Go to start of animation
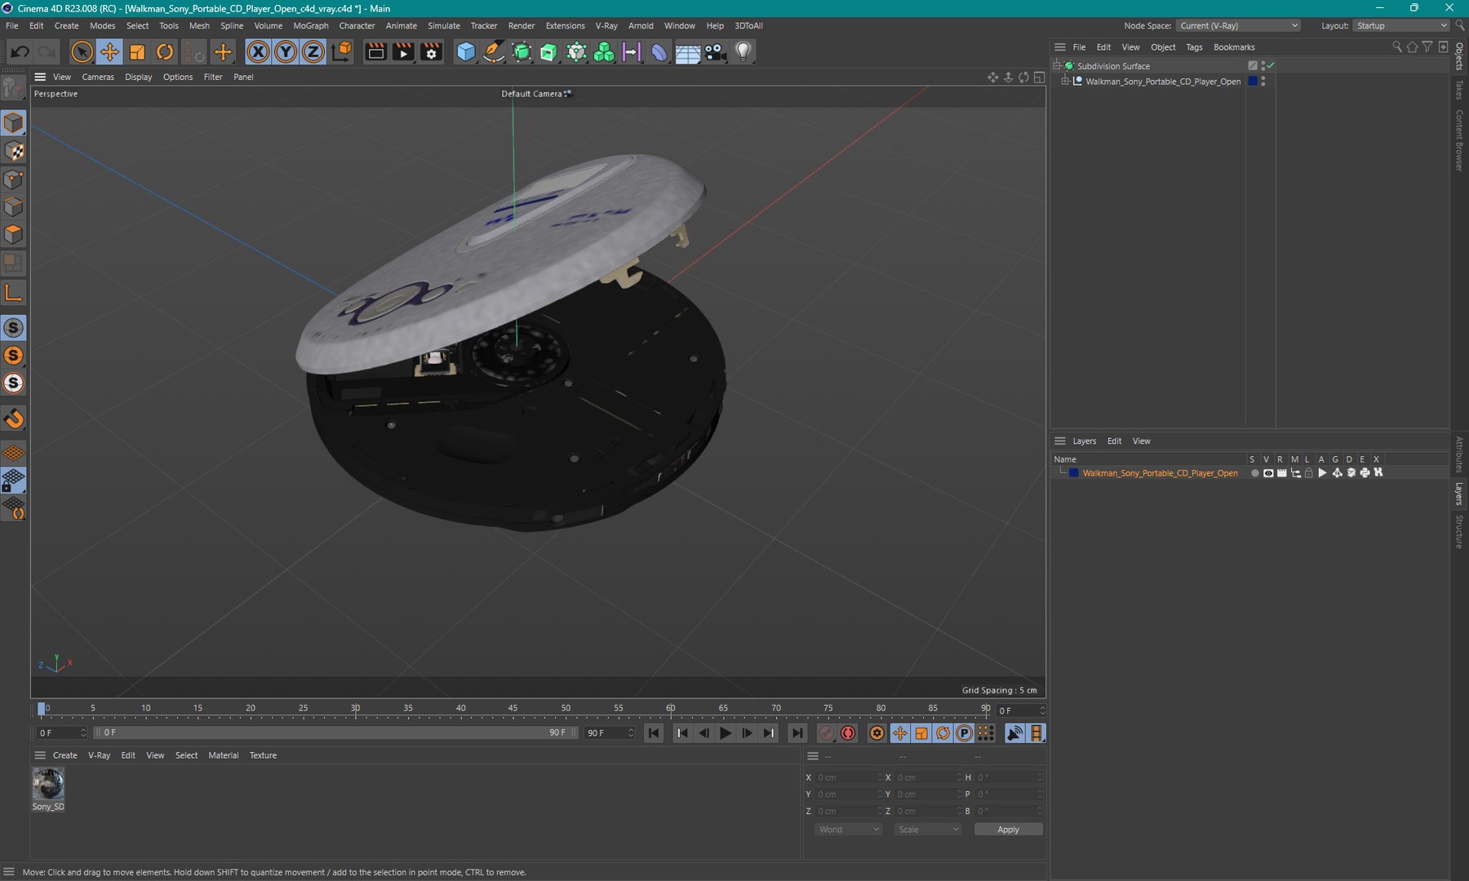The width and height of the screenshot is (1469, 881). (654, 733)
